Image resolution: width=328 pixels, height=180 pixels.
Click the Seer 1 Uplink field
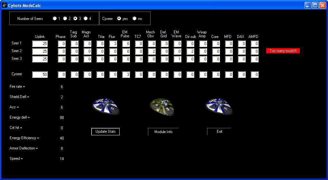(40, 44)
